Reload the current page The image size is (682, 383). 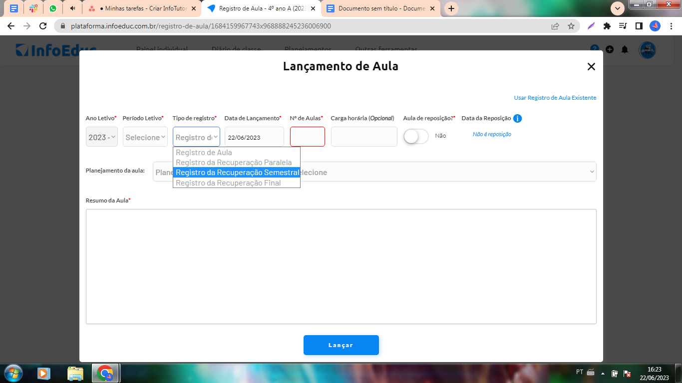tap(43, 26)
